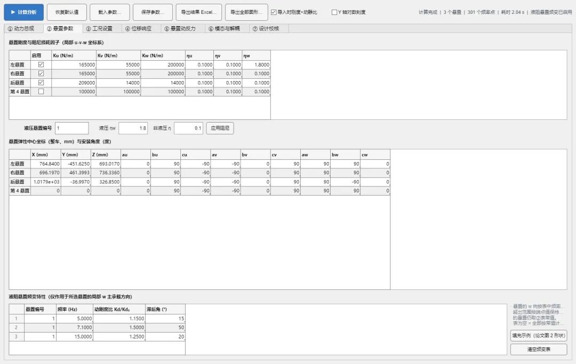Click the 恢复默认值 button
The height and width of the screenshot is (364, 576).
(x=67, y=12)
